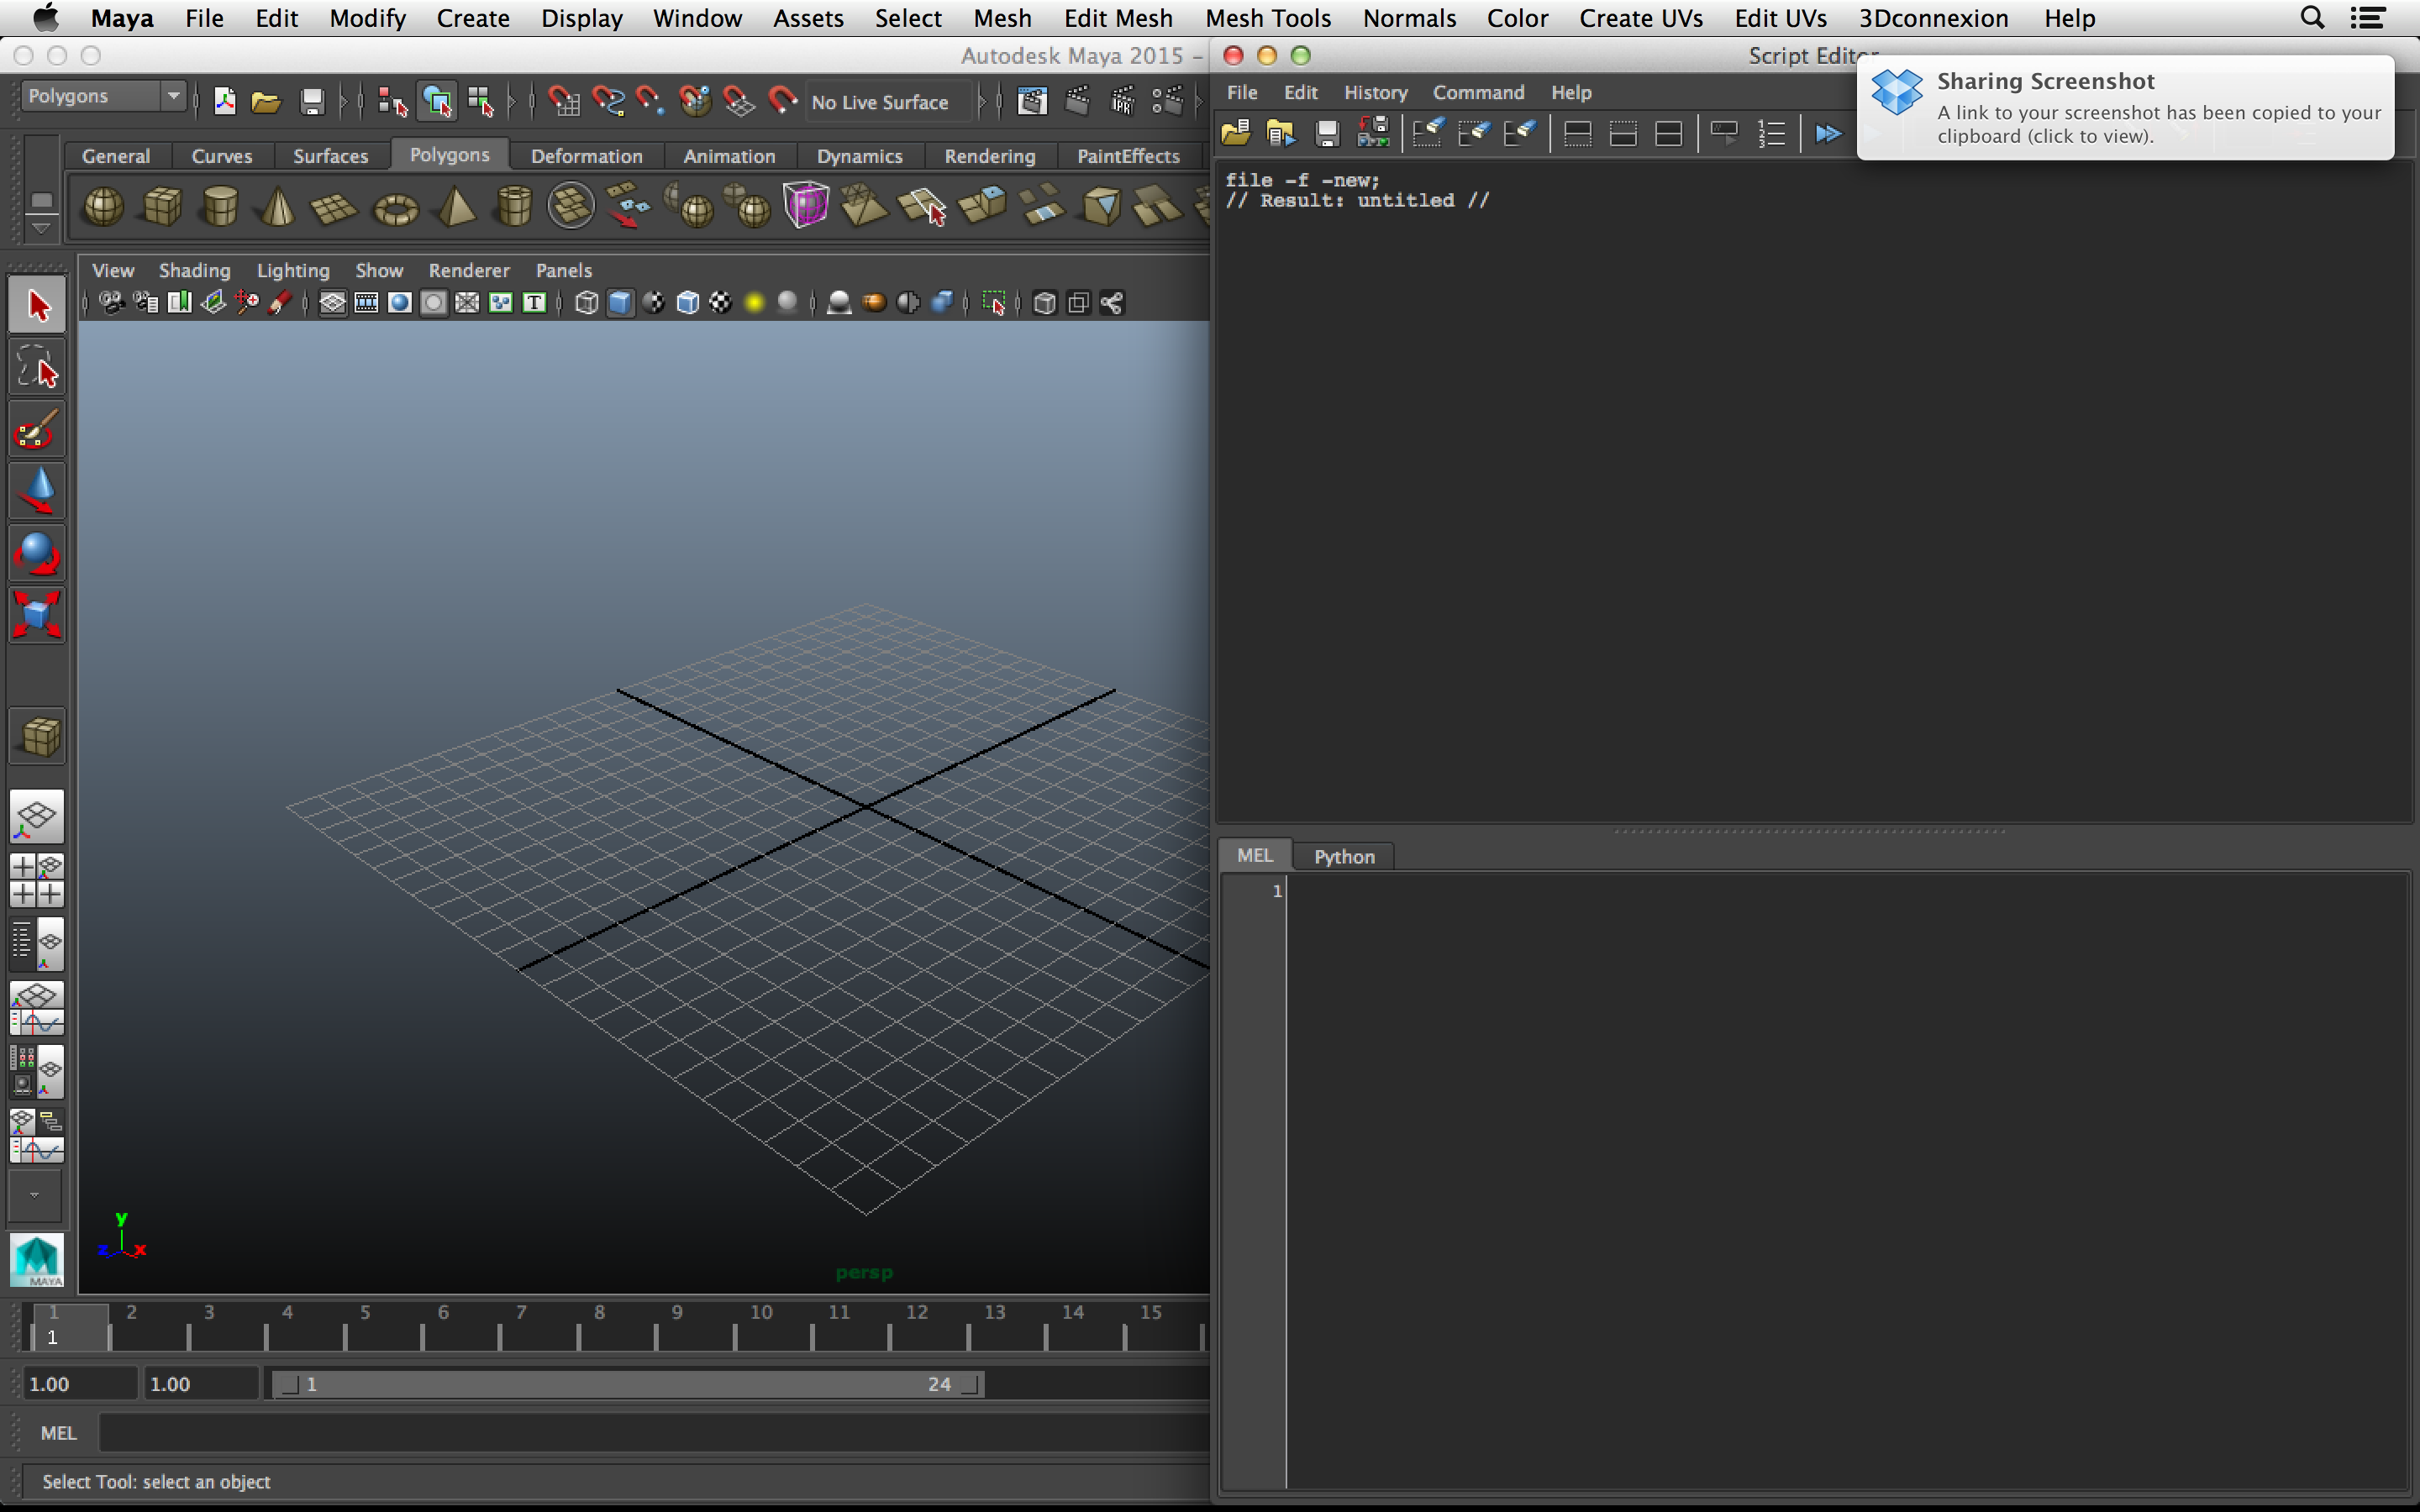2420x1512 pixels.
Task: Open the Polygons menu set dropdown
Action: [x=103, y=96]
